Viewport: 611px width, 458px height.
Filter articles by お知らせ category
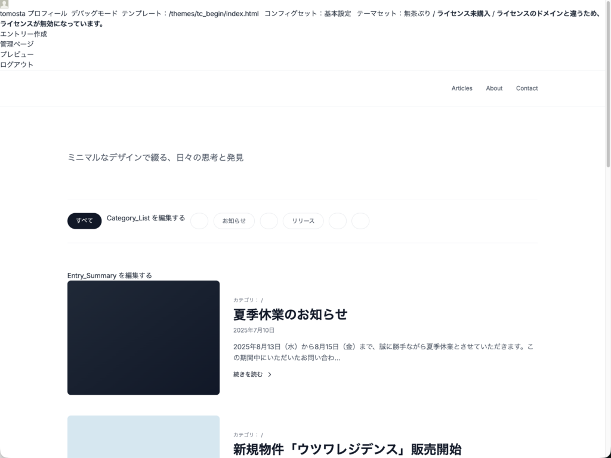pyautogui.click(x=234, y=221)
